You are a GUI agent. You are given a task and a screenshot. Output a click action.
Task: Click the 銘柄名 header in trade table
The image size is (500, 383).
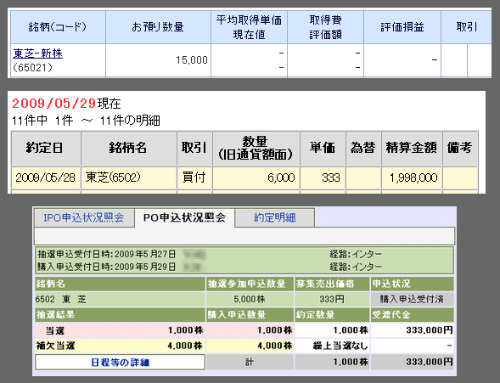pyautogui.click(x=128, y=149)
